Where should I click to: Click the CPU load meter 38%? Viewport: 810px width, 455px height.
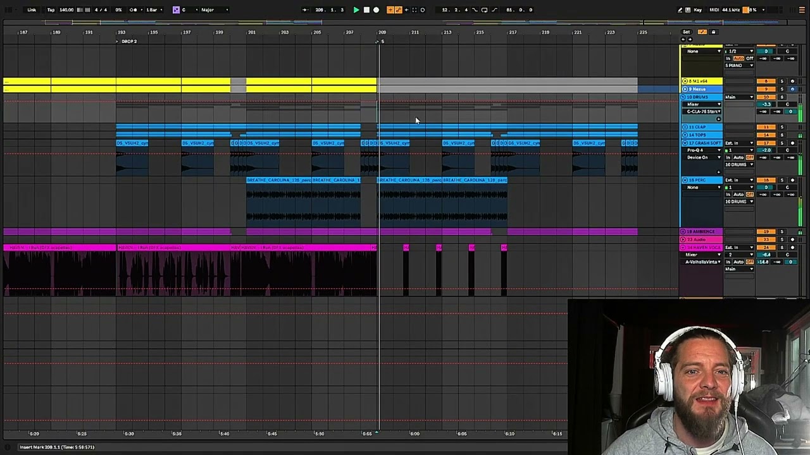click(x=750, y=9)
